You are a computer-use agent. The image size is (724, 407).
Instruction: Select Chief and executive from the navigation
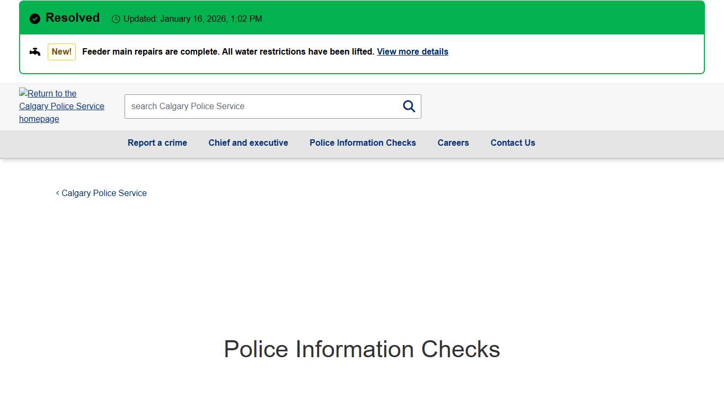[x=248, y=143]
